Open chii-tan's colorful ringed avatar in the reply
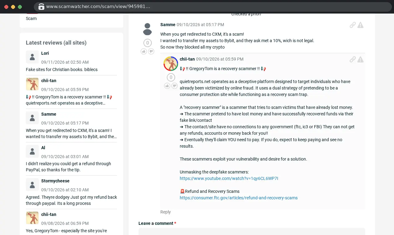Viewport: 394px width, 235px height. [x=171, y=64]
